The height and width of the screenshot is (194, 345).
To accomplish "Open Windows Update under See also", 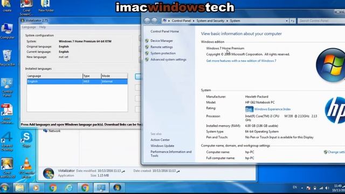I will click(x=162, y=146).
